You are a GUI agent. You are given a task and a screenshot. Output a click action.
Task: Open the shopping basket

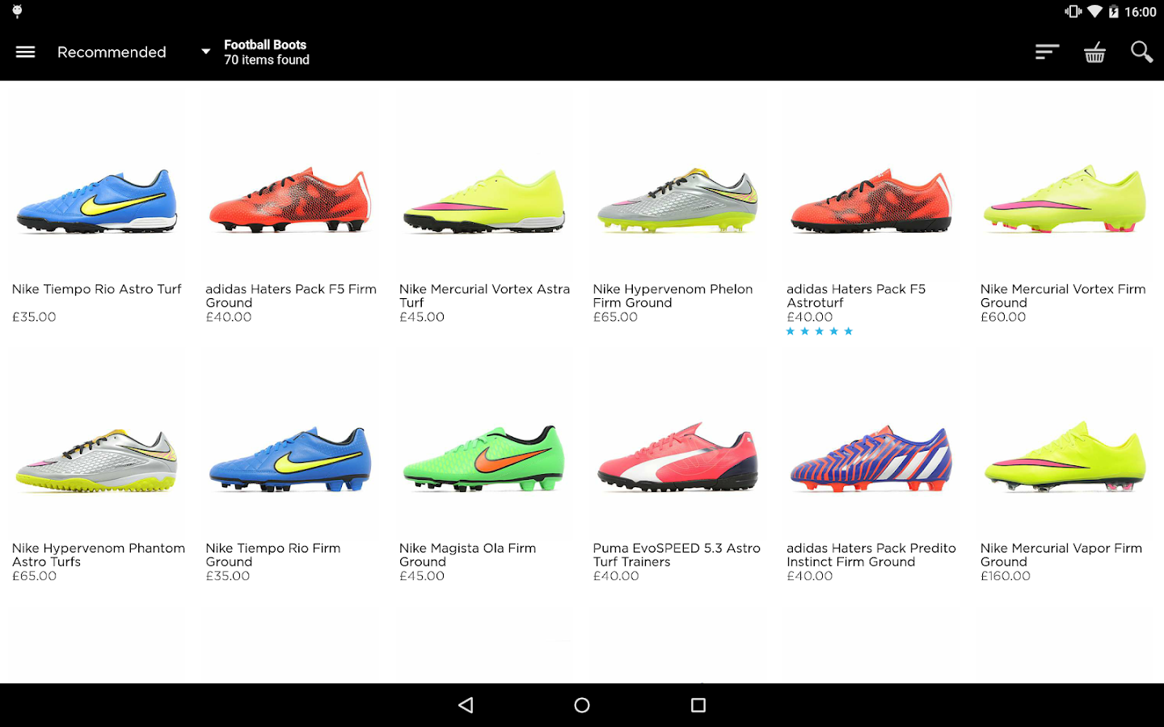click(x=1094, y=52)
